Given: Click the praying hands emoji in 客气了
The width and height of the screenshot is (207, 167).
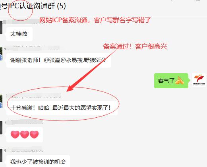Looking at the screenshot, I should tap(180, 80).
